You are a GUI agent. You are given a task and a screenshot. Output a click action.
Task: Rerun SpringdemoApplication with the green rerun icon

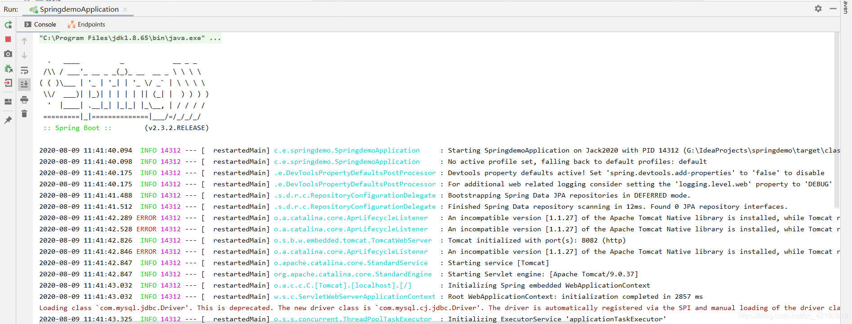8,25
